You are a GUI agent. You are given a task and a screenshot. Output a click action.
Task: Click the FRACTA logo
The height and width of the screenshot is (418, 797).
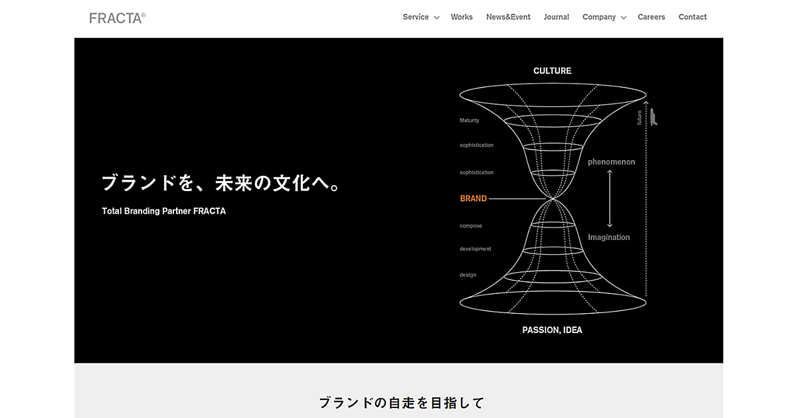point(117,18)
